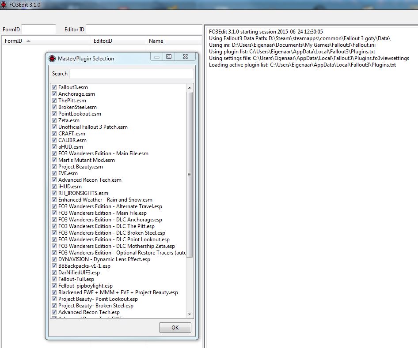
Task: Disable CRAFT.esm checkbox
Action: 54,134
